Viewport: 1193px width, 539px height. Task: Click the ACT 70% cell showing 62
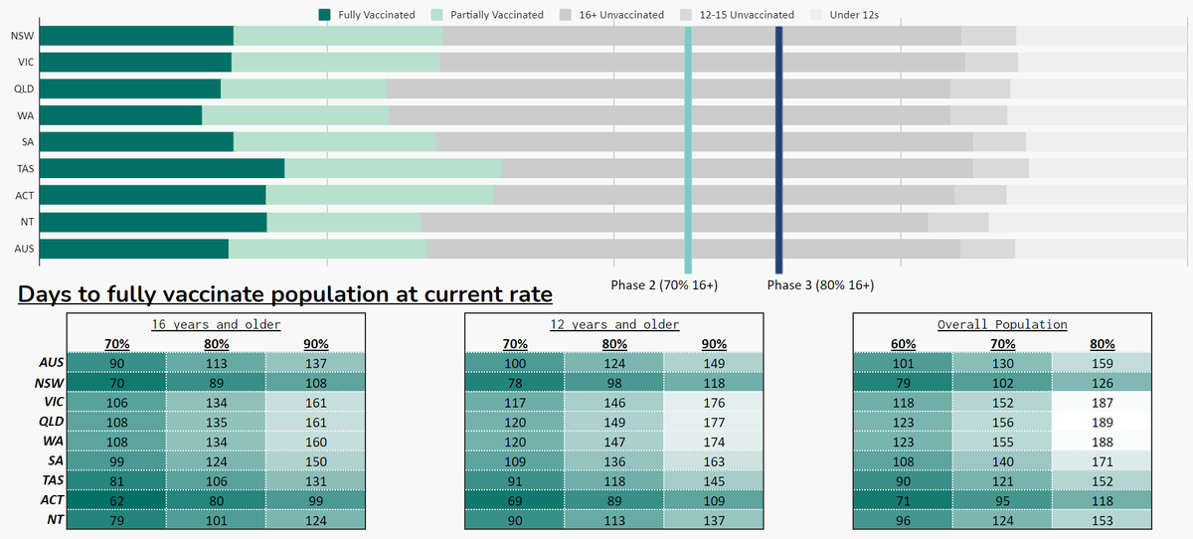[x=117, y=499]
